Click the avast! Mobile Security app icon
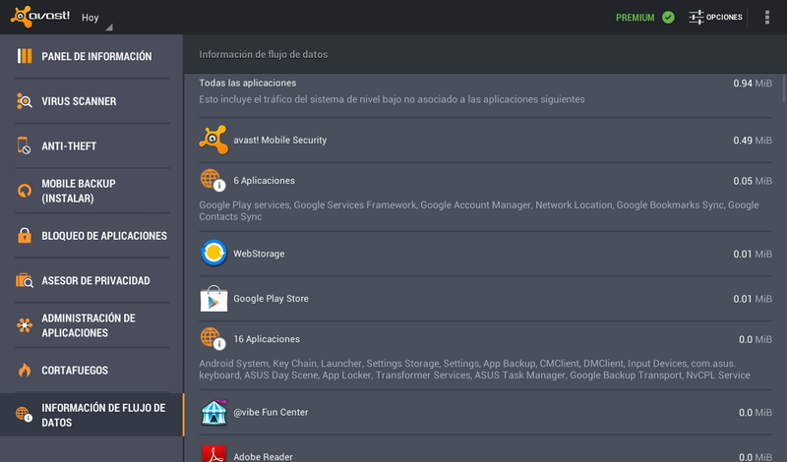Viewport: 787px width, 462px height. [213, 140]
